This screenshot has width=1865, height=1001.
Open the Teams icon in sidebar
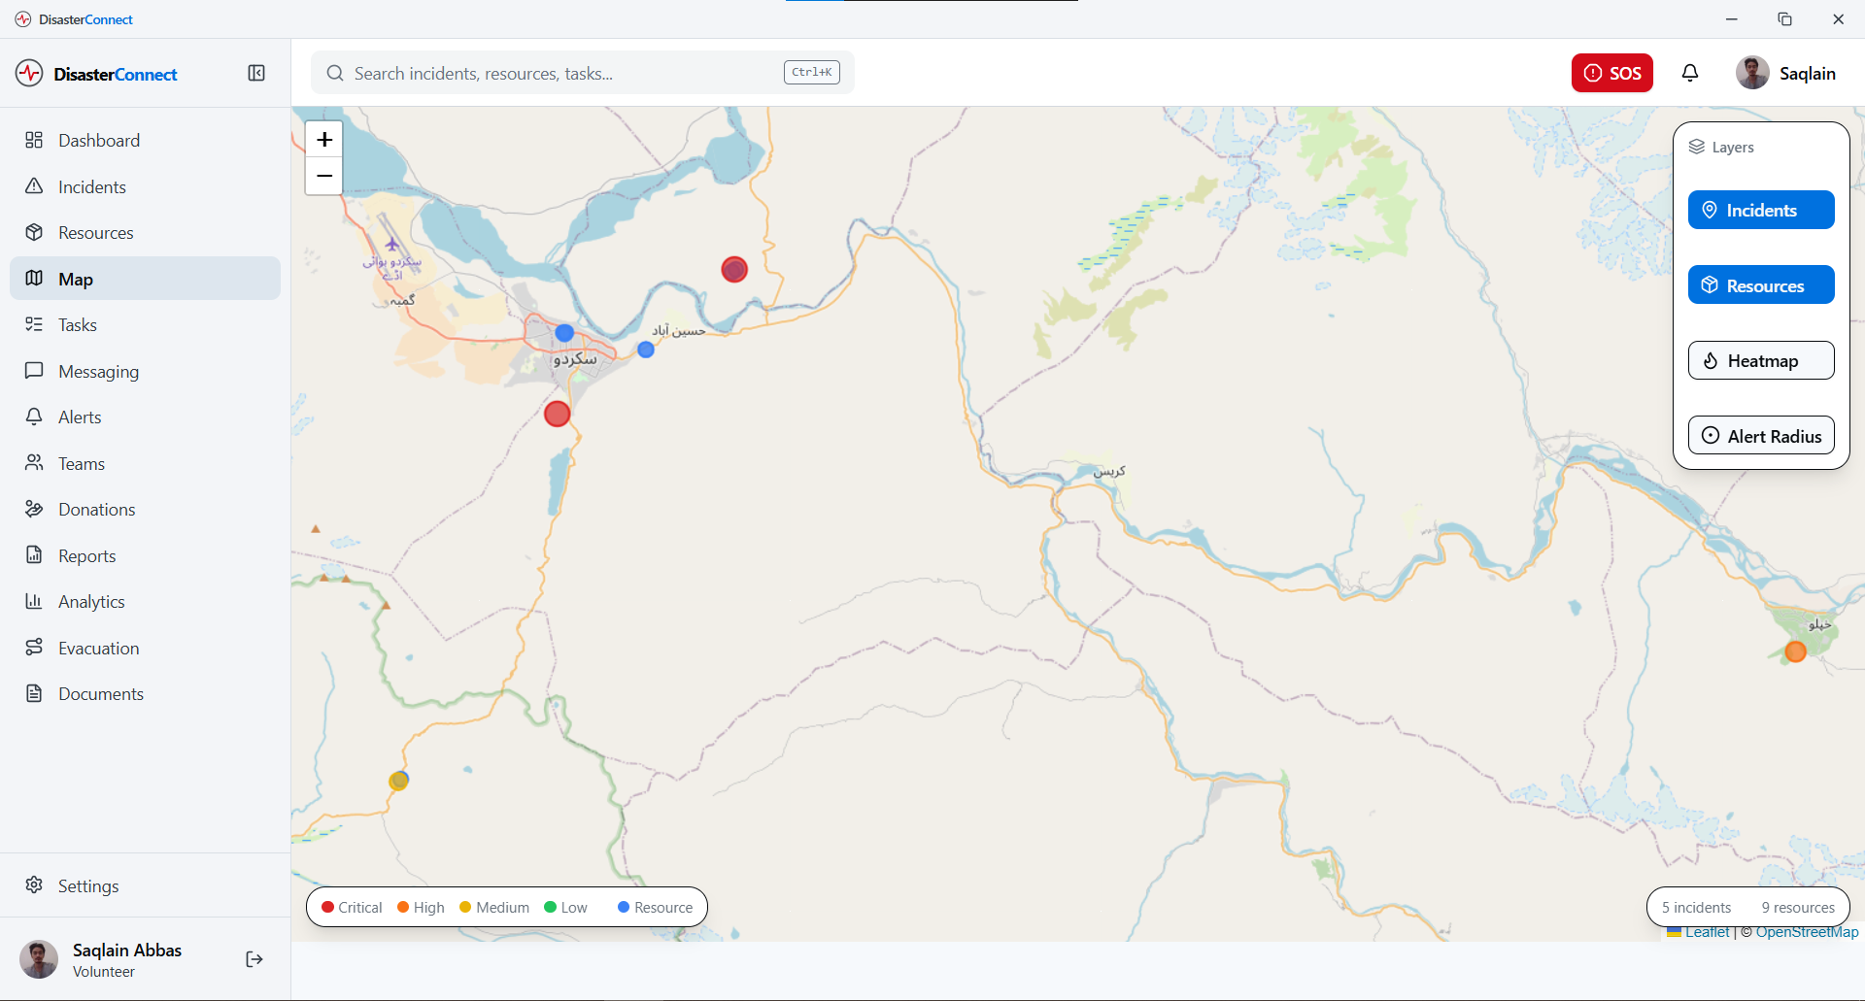pos(34,463)
